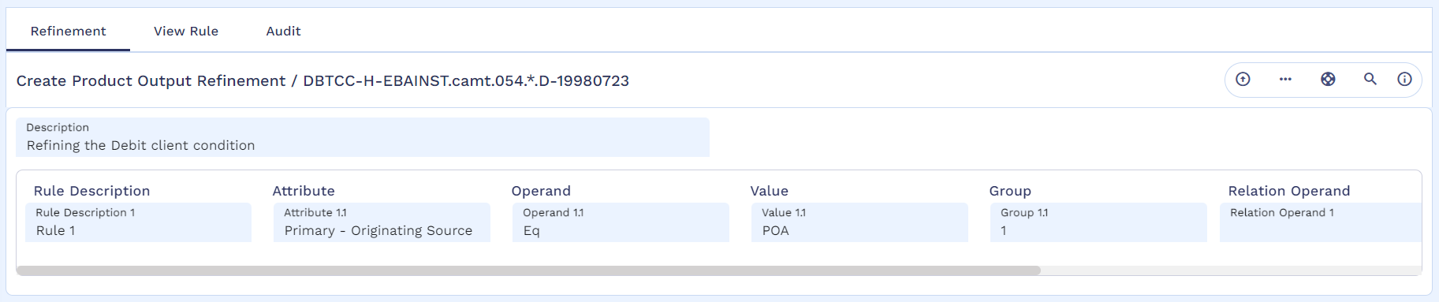Click the Attribute column header
The image size is (1439, 302).
[304, 191]
